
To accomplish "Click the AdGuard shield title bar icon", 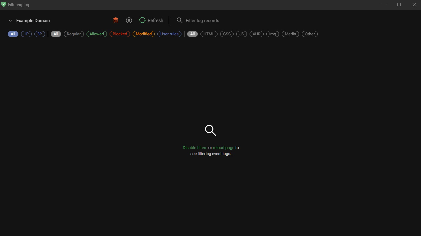I will pos(4,4).
